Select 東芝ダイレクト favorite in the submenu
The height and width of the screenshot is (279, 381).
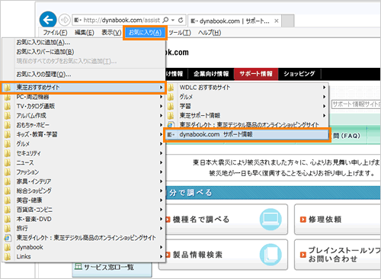pyautogui.click(x=247, y=125)
